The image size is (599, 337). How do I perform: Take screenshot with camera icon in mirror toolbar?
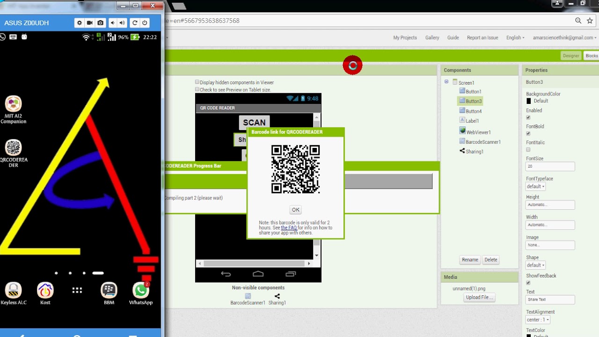point(100,22)
